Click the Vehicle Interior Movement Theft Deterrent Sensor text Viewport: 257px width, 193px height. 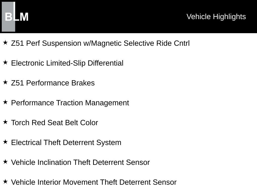coord(94,182)
